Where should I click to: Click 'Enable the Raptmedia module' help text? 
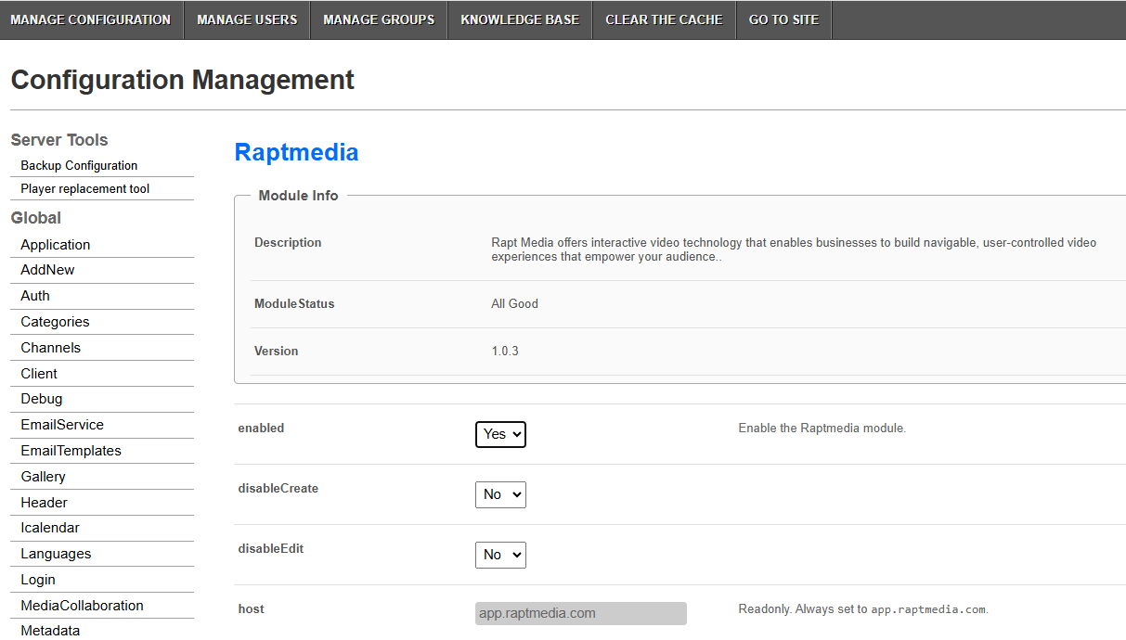822,429
